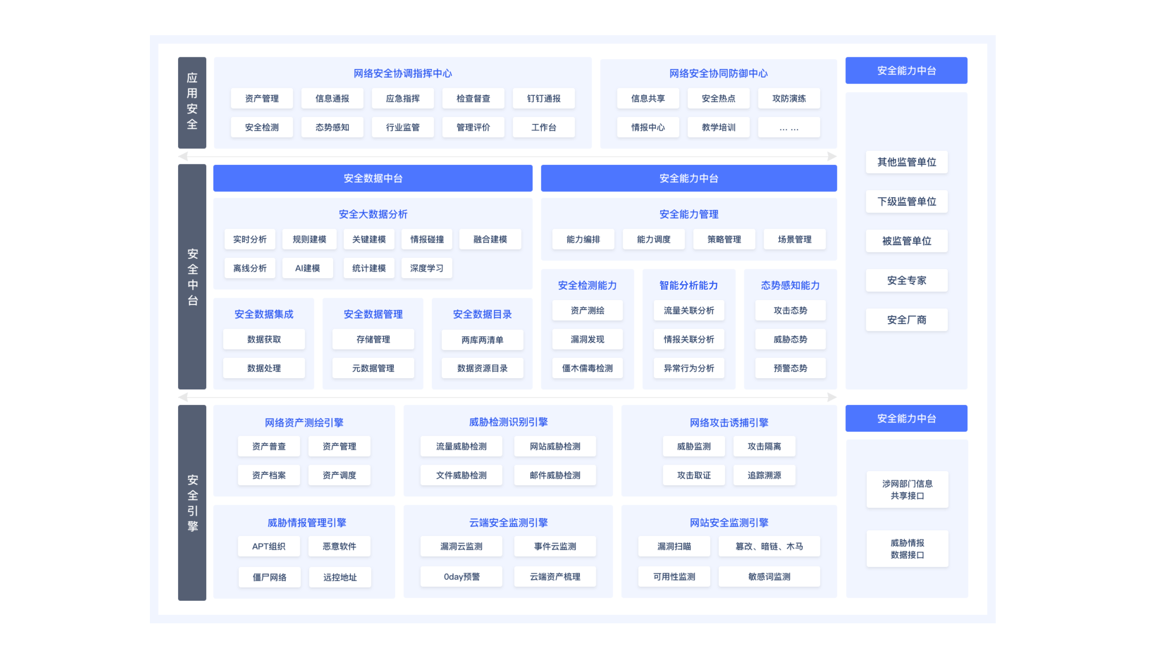The image size is (1171, 659).
Task: Choose the 篡改、暗链、木马 box
Action: coord(769,547)
